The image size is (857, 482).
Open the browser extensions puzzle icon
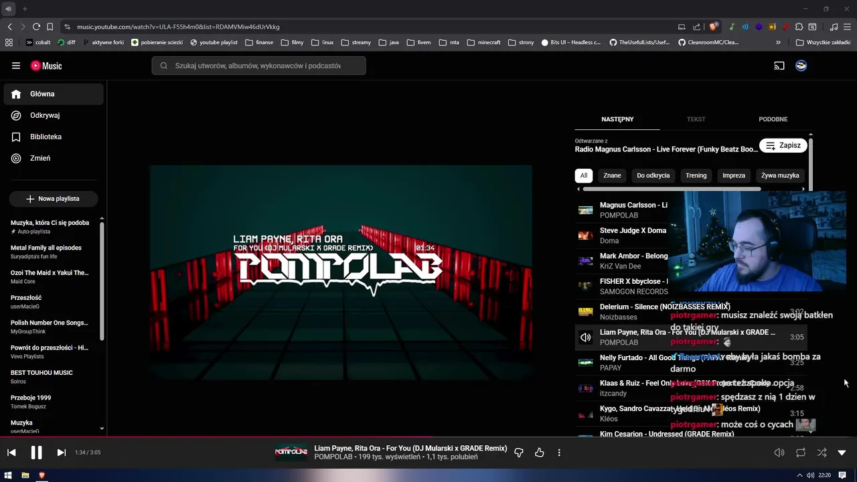(799, 27)
